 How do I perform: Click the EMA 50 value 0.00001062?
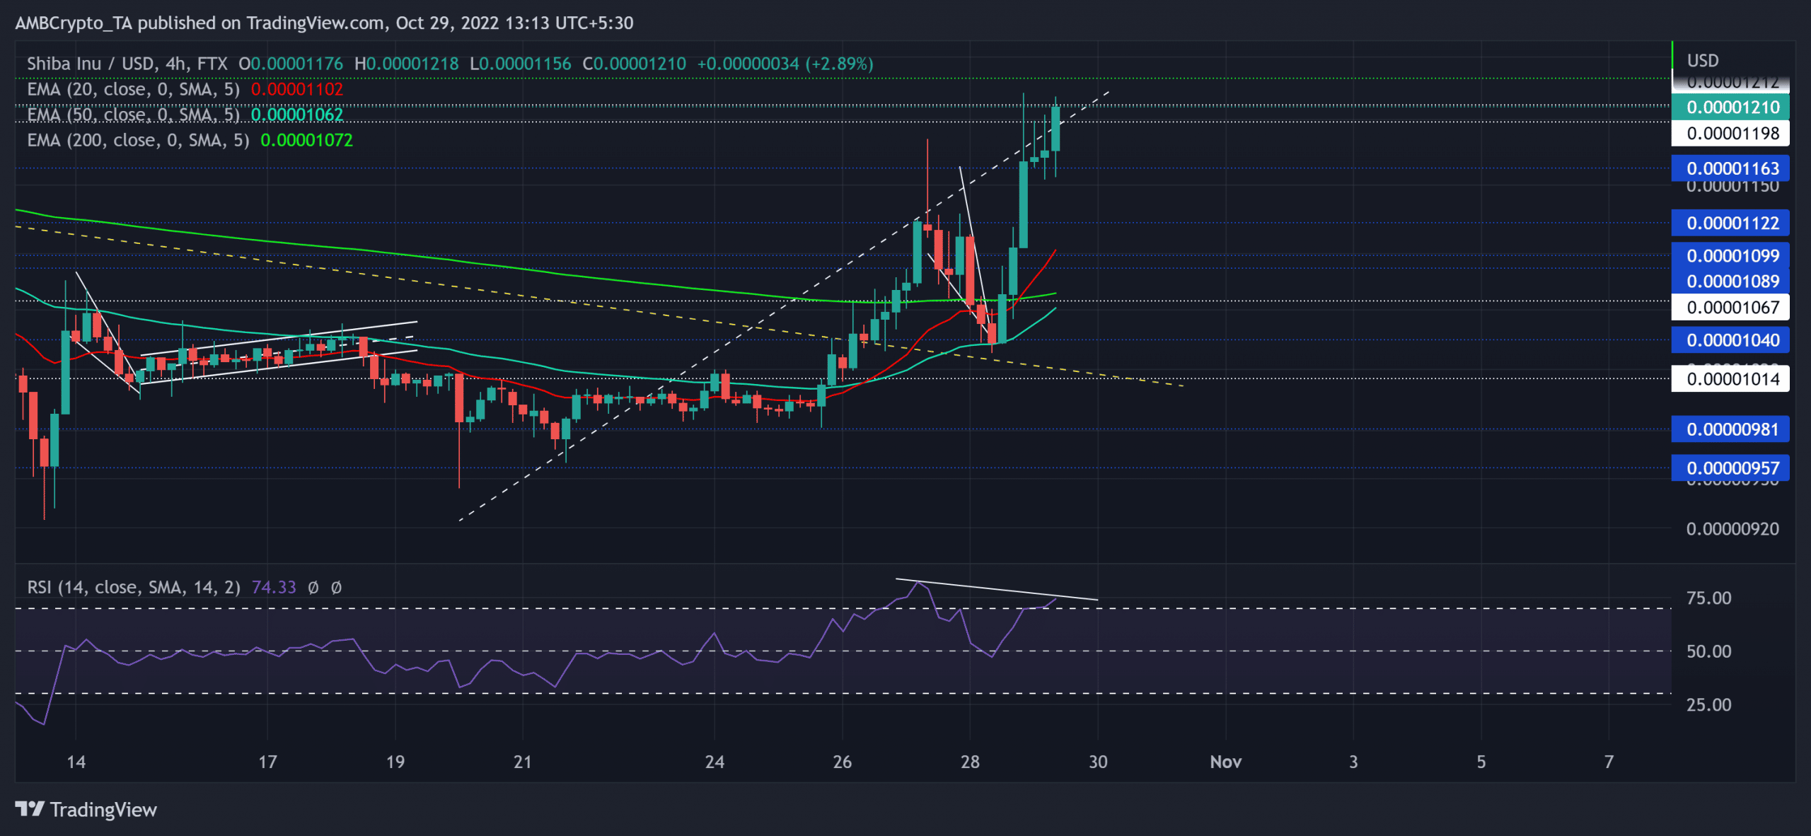[297, 115]
